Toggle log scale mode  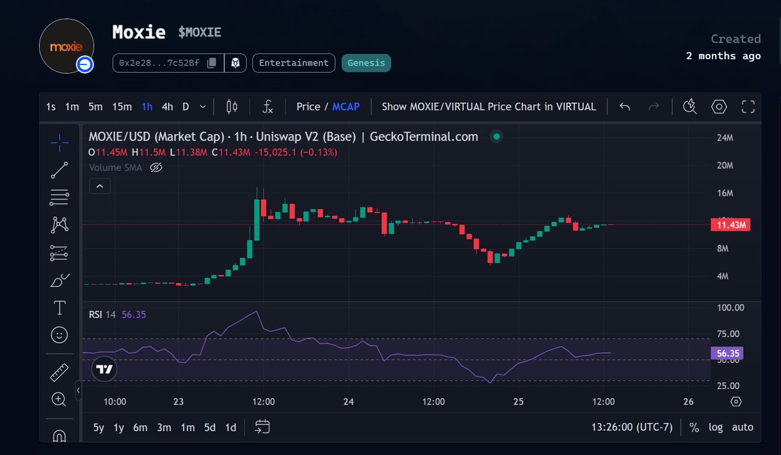pos(716,428)
